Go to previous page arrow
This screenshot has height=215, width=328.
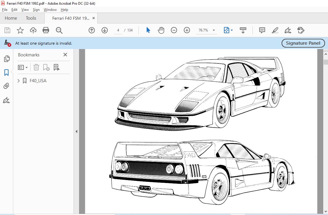pyautogui.click(x=92, y=30)
